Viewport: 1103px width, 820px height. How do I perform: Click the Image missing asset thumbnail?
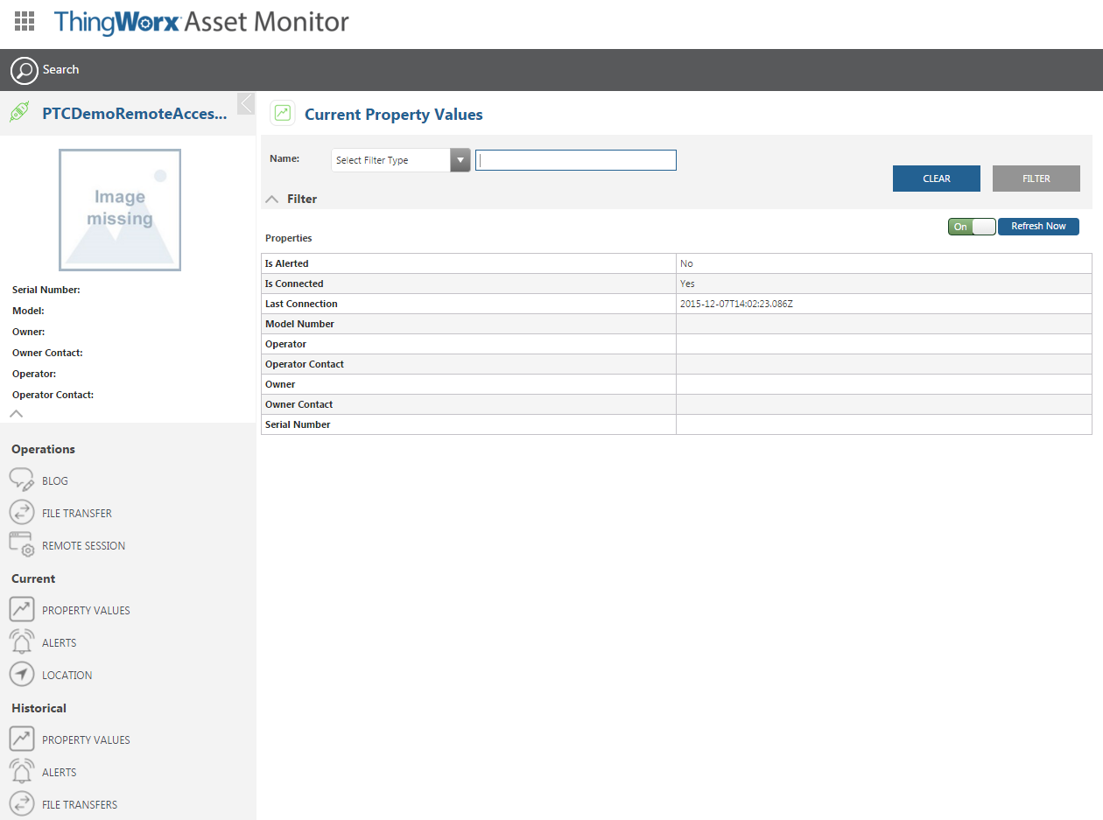point(120,210)
